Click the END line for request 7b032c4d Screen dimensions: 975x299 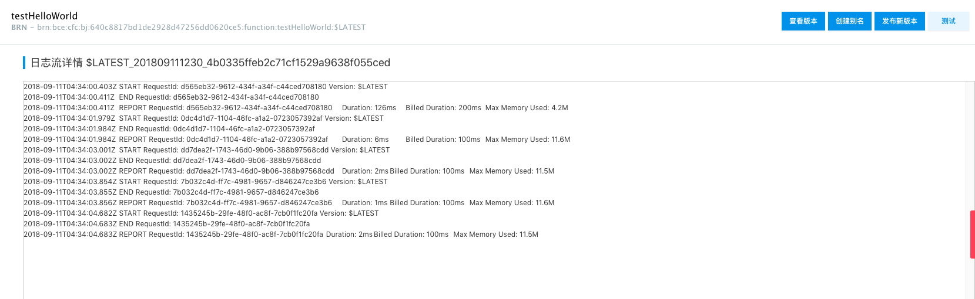coord(171,192)
